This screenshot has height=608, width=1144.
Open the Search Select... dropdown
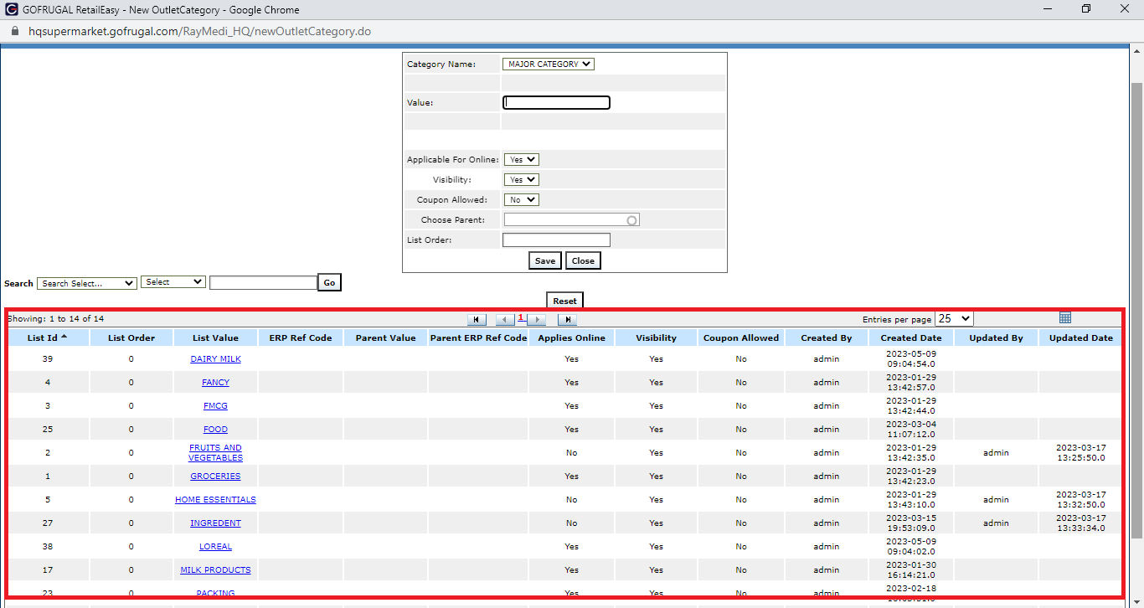click(x=87, y=283)
